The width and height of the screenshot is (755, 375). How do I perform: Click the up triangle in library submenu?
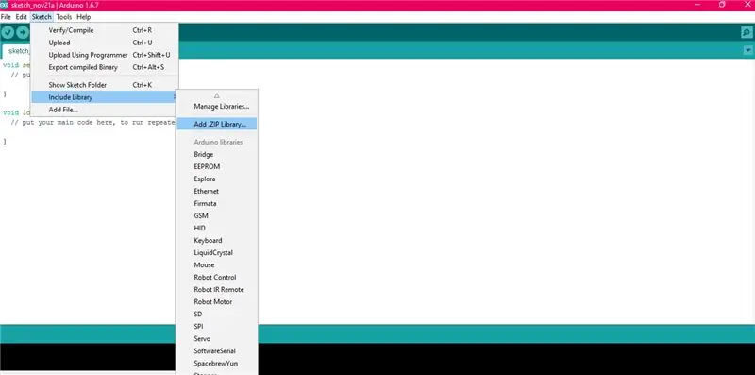[217, 95]
